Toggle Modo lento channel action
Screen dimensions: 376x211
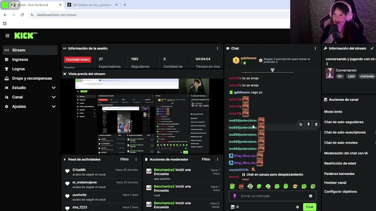pos(333,112)
